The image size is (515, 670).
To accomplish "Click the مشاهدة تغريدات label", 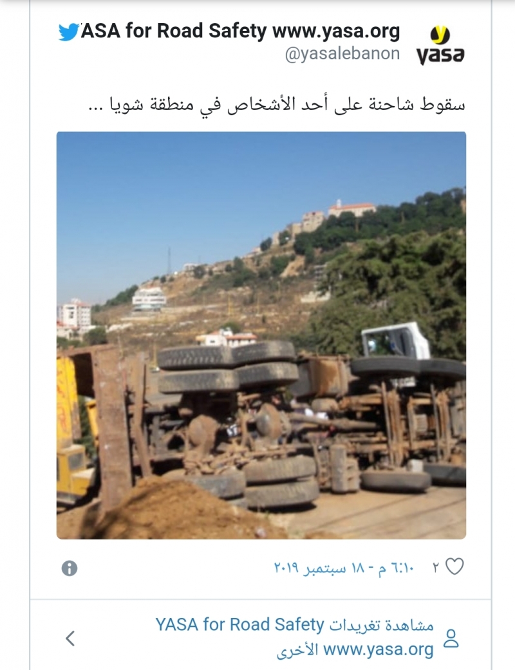I will click(x=382, y=625).
